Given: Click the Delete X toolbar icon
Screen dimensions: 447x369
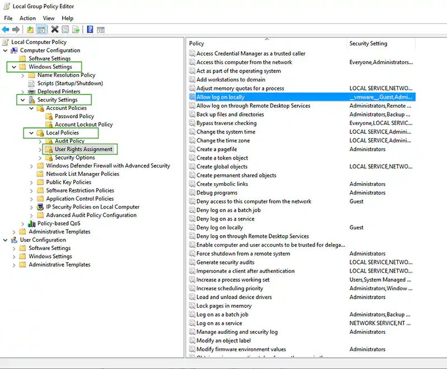Looking at the screenshot, I should (54, 30).
